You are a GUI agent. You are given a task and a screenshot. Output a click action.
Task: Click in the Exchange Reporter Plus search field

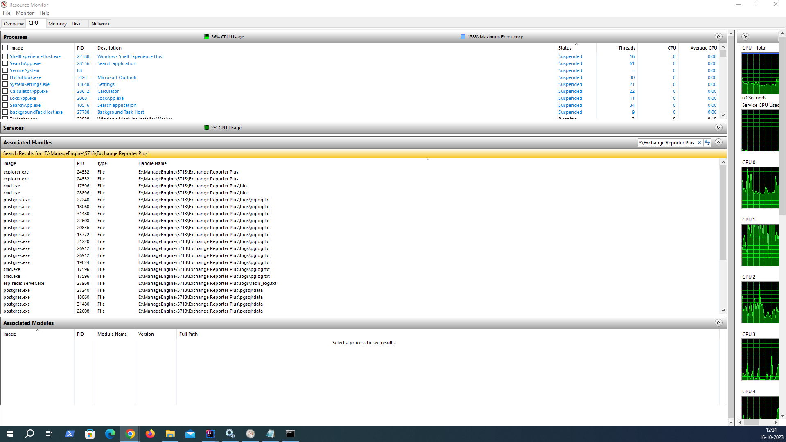pyautogui.click(x=666, y=142)
